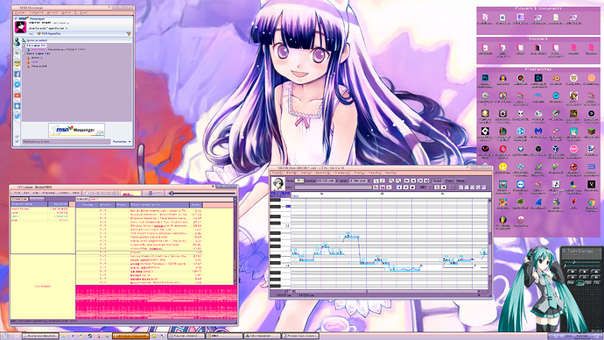Click Ajouter un contact link in Messenger
The width and height of the screenshot is (604, 340).
point(37,40)
